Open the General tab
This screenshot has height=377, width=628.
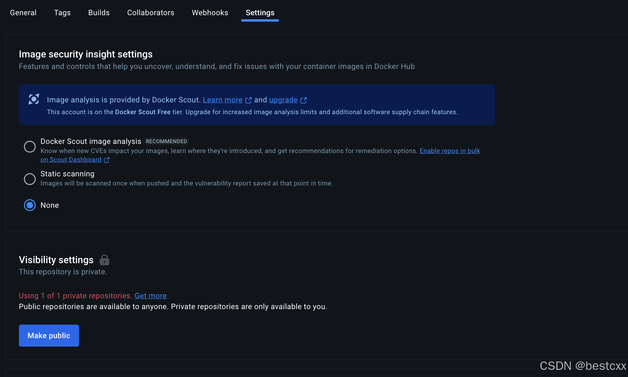[23, 12]
